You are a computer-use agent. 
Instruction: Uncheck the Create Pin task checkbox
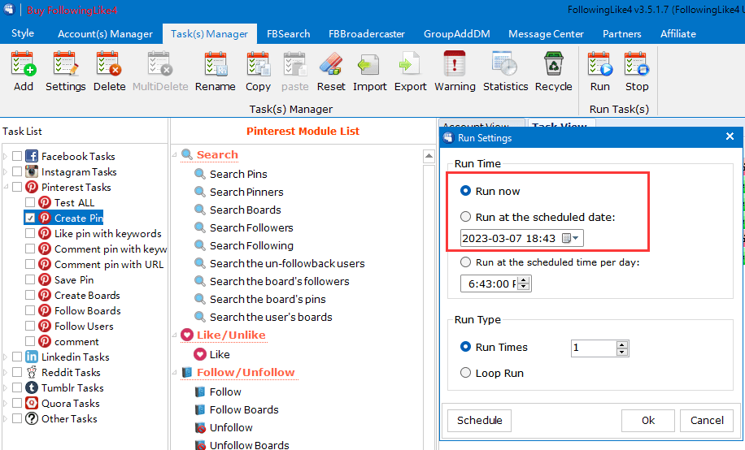tap(30, 218)
